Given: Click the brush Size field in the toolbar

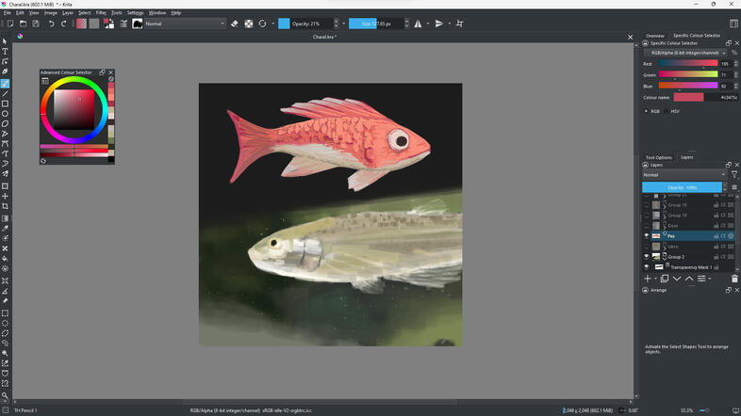Looking at the screenshot, I should pyautogui.click(x=373, y=24).
